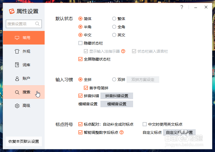The image size is (215, 152).
Task: Go to the 搜索 settings tab
Action: pos(24,92)
